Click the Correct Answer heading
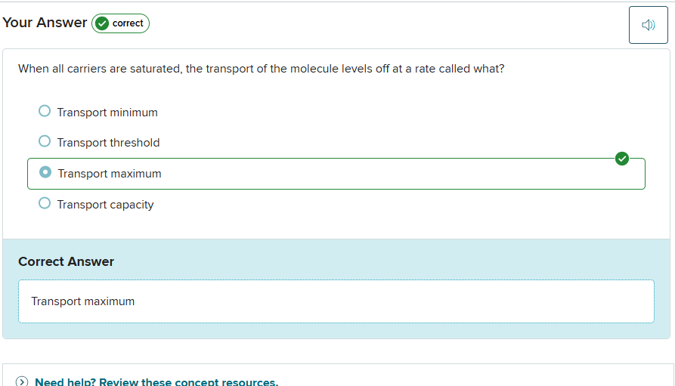Viewport: 675px width, 386px height. pos(66,261)
